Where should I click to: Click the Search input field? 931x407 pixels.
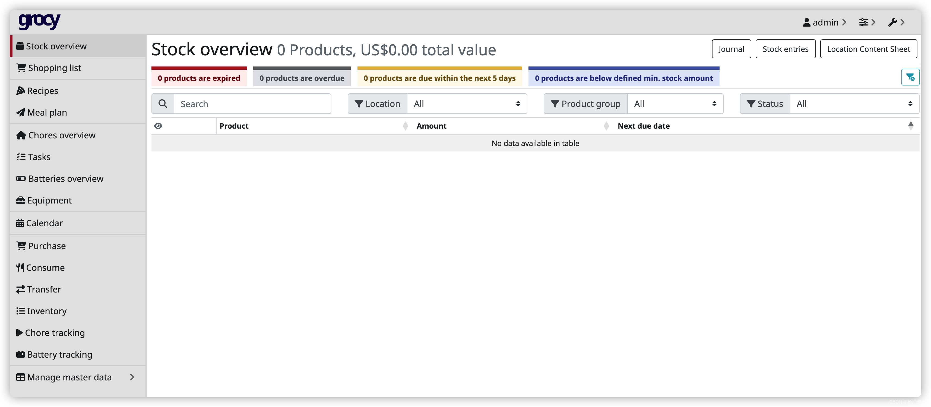pyautogui.click(x=252, y=104)
